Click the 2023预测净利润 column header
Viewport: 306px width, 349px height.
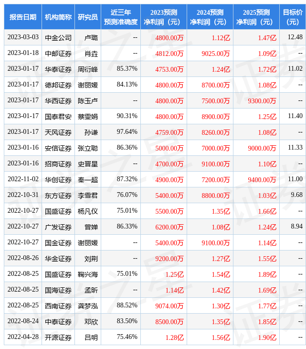point(163,17)
